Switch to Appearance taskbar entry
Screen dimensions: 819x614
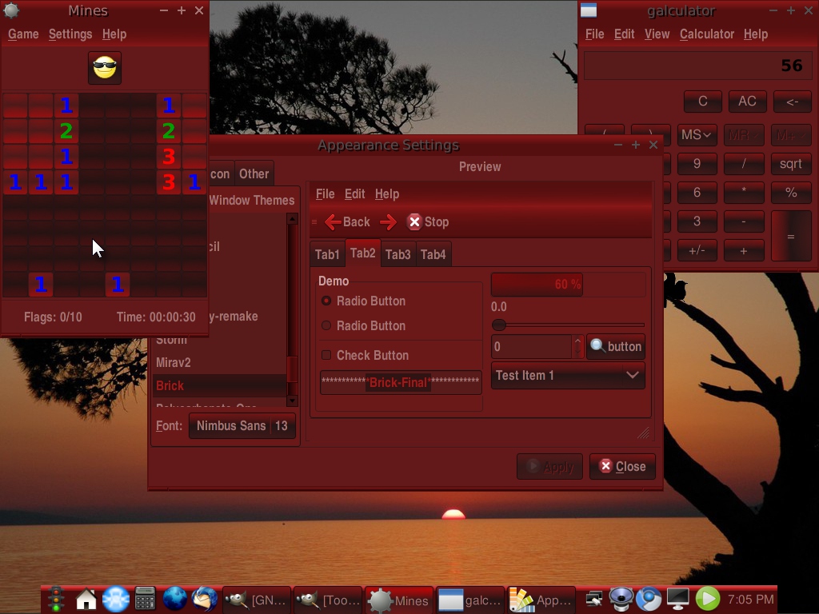click(x=541, y=600)
